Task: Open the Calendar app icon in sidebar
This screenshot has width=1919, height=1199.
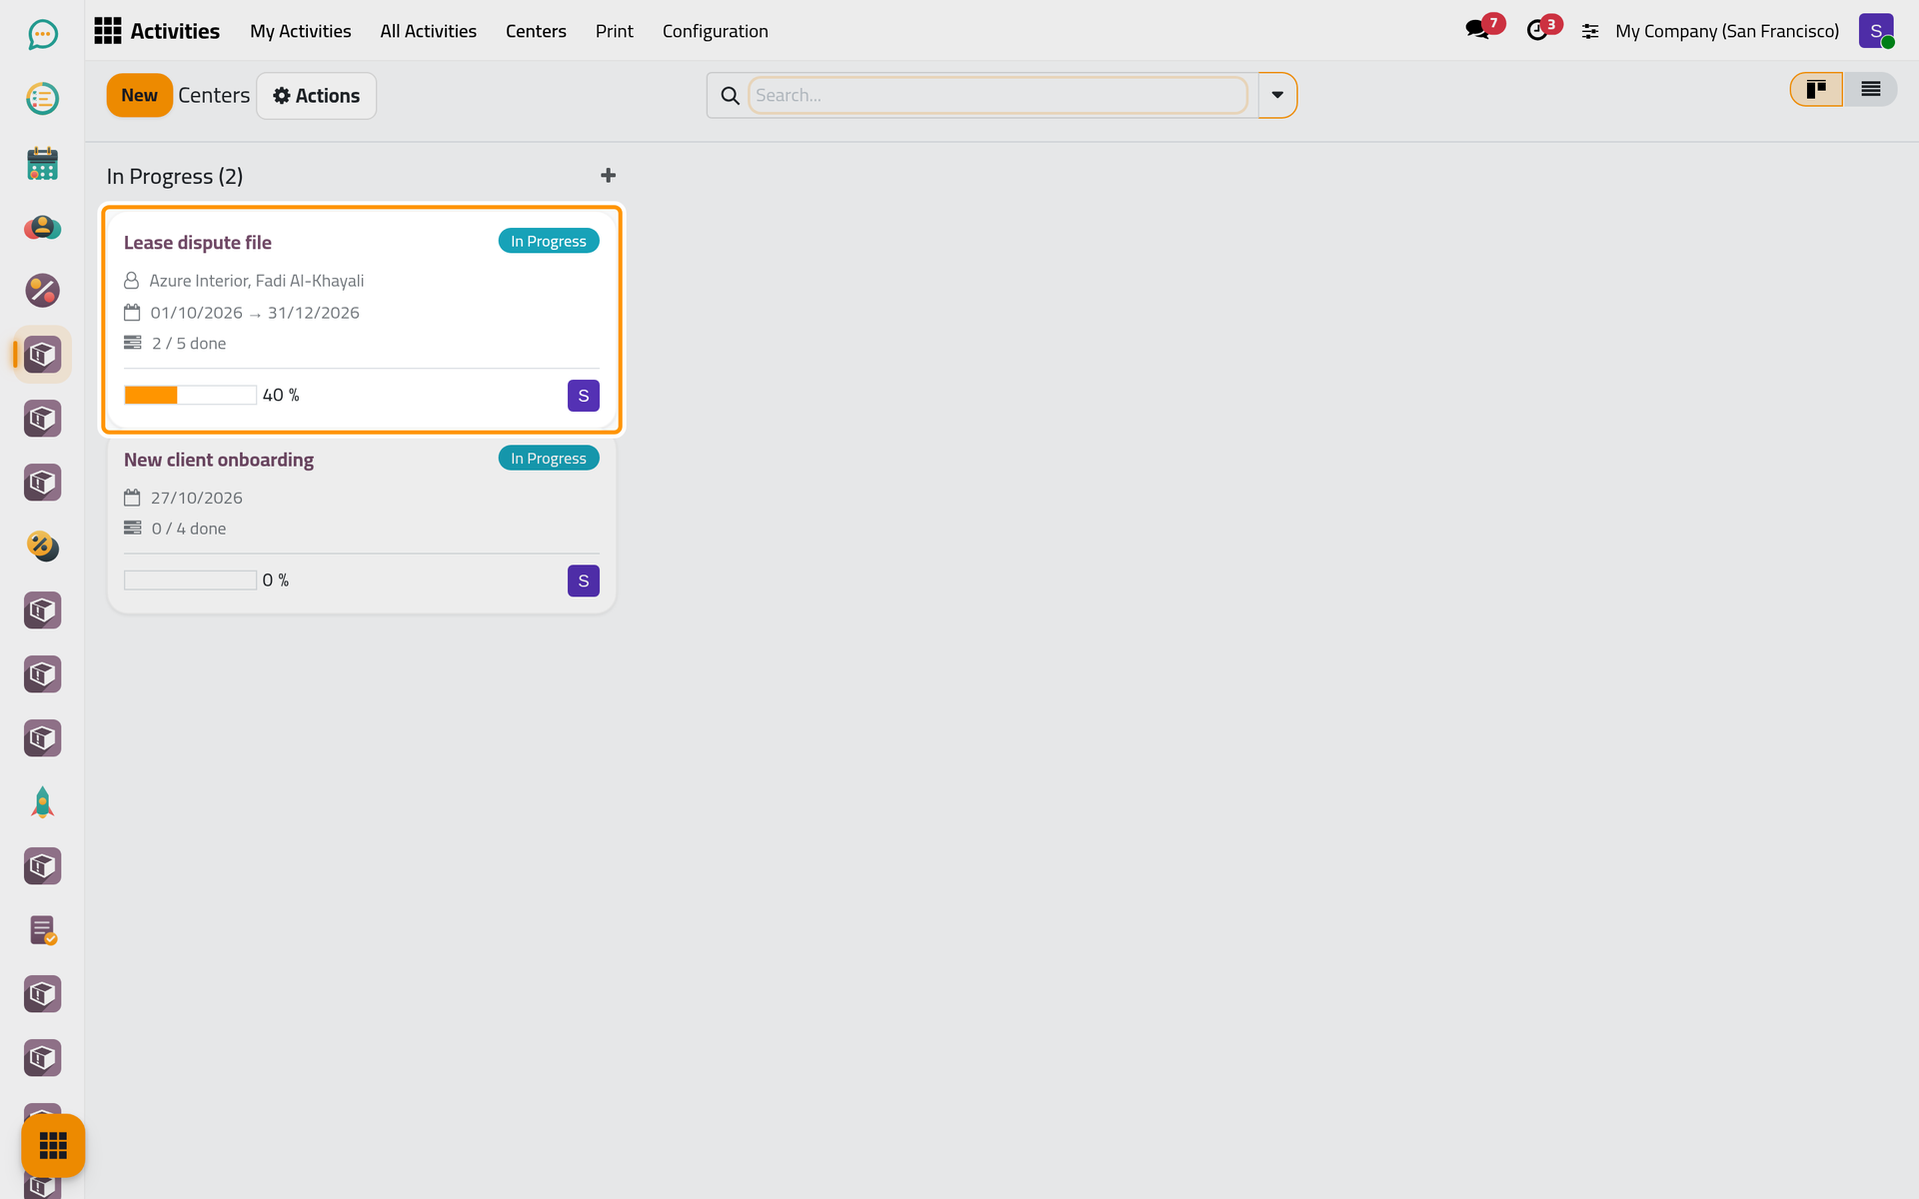Action: (x=42, y=163)
